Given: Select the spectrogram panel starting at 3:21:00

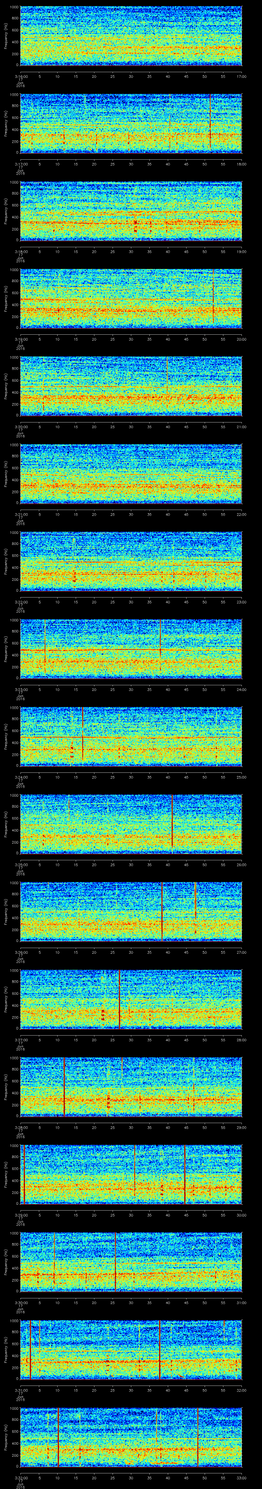Looking at the screenshot, I should pyautogui.click(x=131, y=473).
